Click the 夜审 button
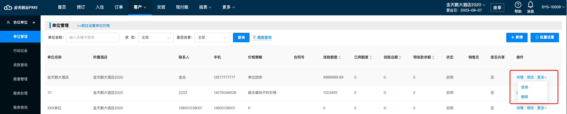The image size is (567, 114). [x=497, y=8]
